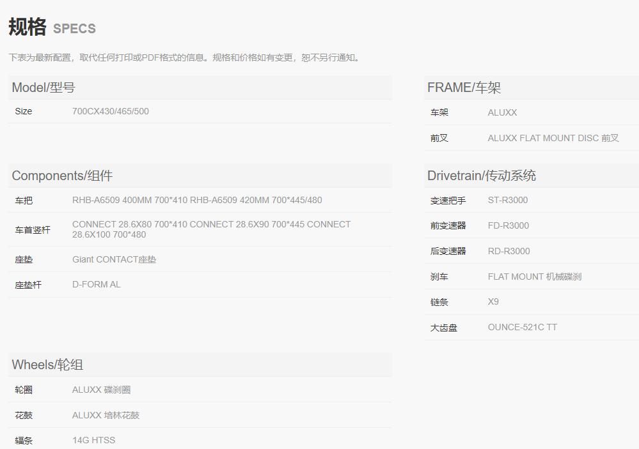Click the Giant CONTACT座垫 value

tap(114, 259)
